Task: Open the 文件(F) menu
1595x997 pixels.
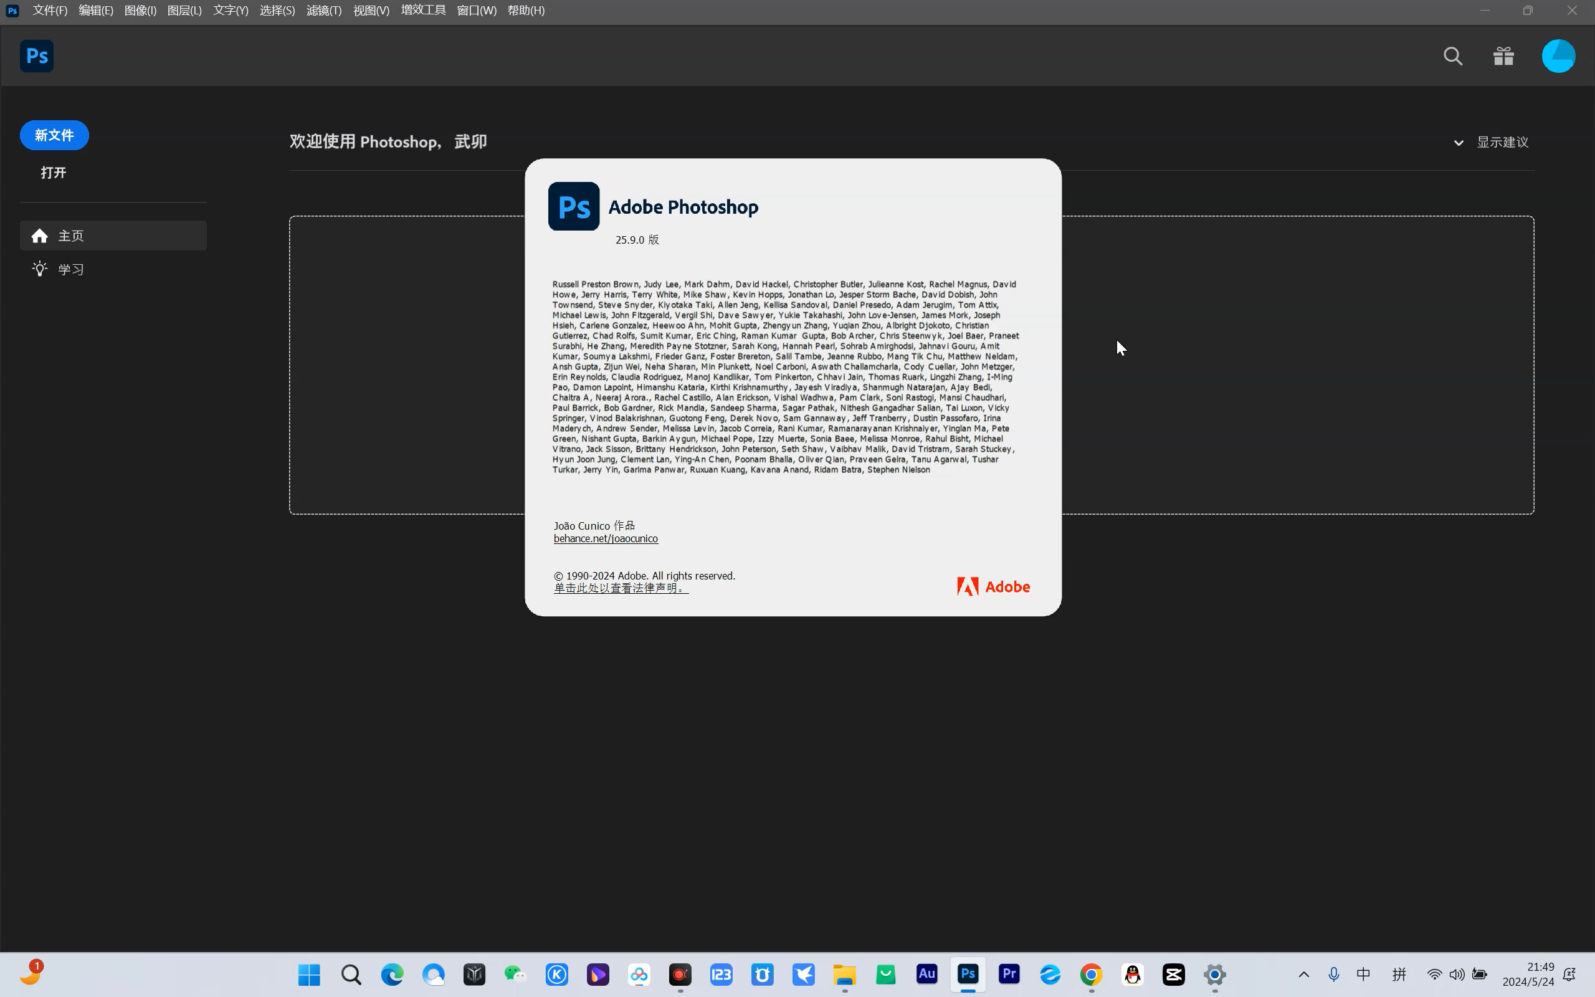Action: (x=50, y=11)
